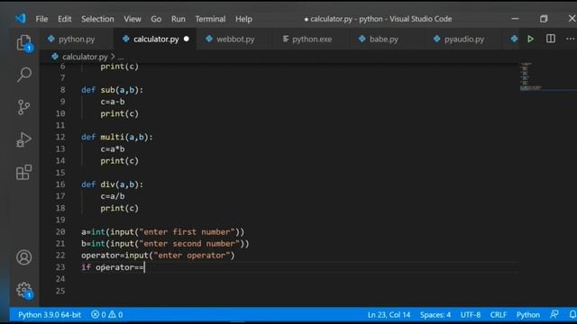Click Ln 23, Col 14 in status bar
The image size is (577, 324).
pyautogui.click(x=389, y=315)
